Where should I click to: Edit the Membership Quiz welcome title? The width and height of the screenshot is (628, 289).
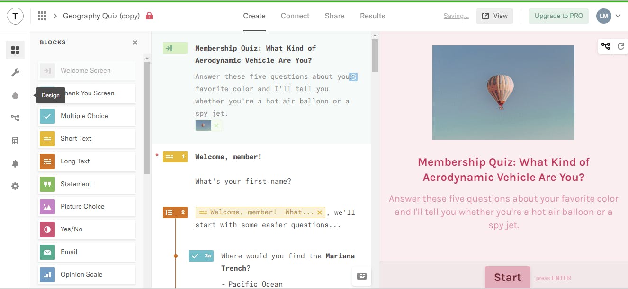(256, 54)
